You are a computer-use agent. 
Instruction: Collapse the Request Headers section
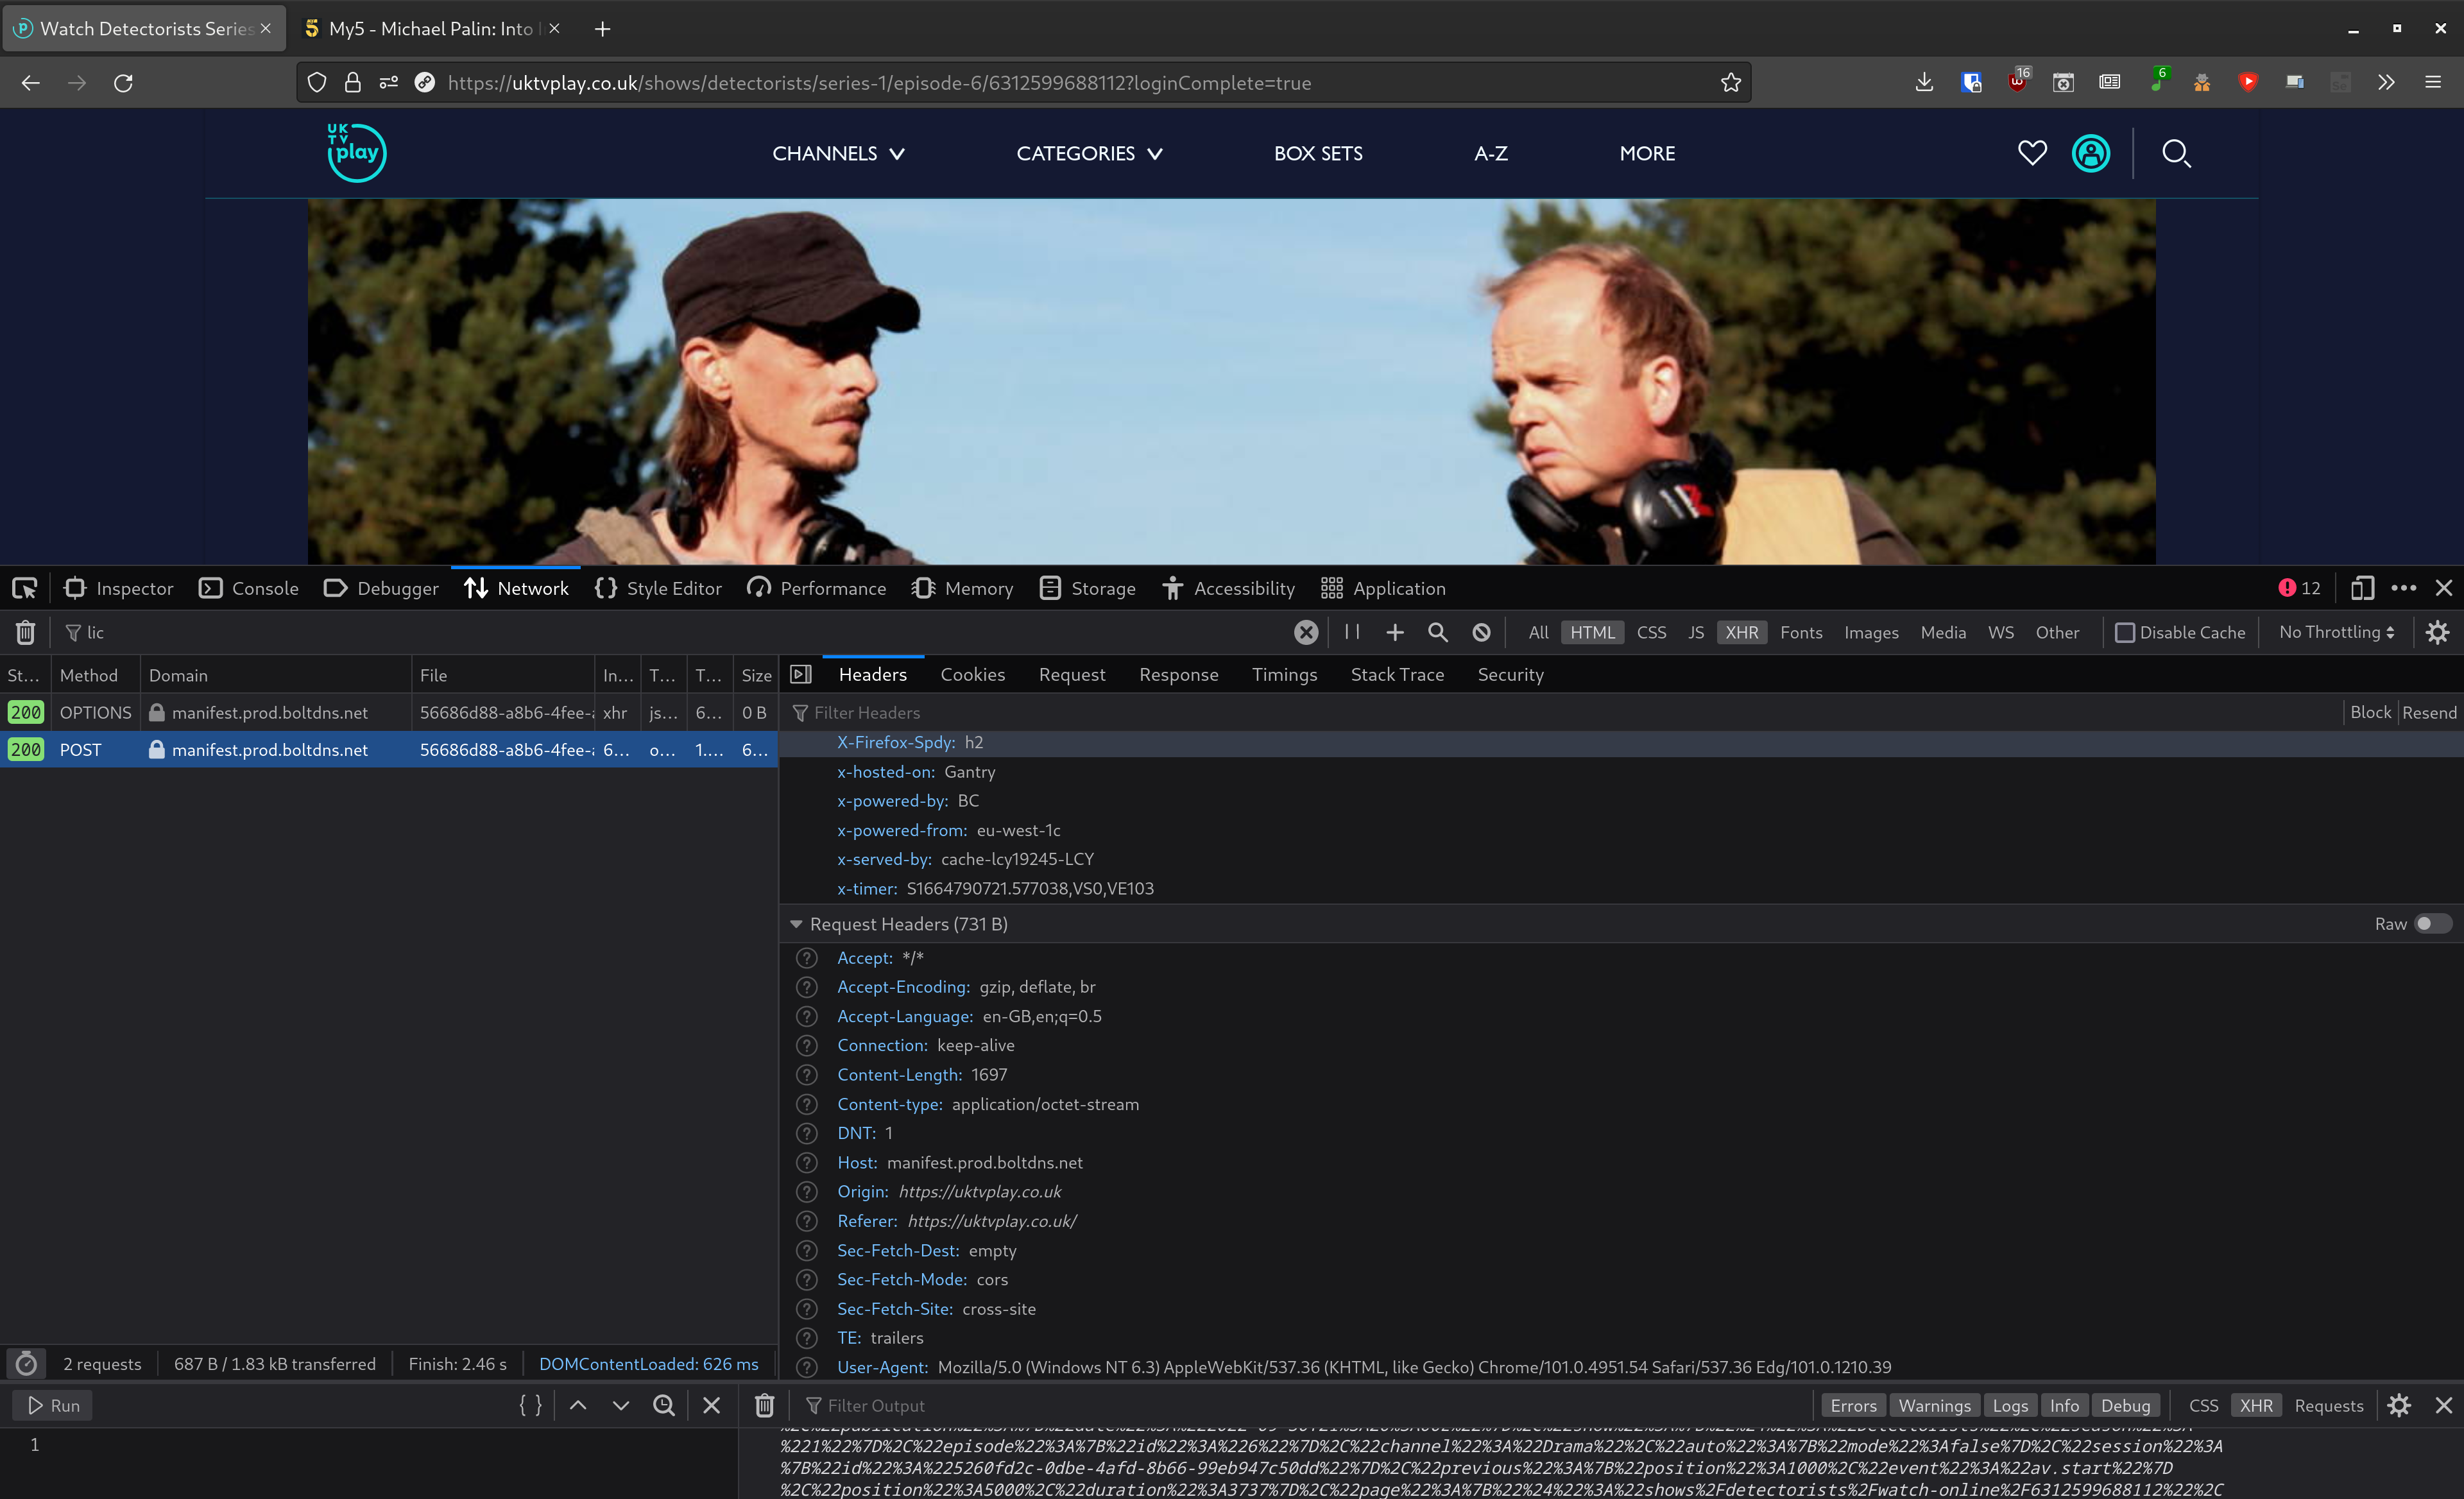tap(796, 924)
